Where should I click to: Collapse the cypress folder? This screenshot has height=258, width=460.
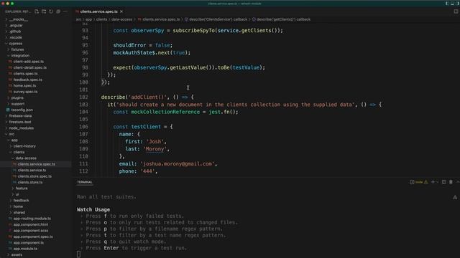[x=15, y=43]
